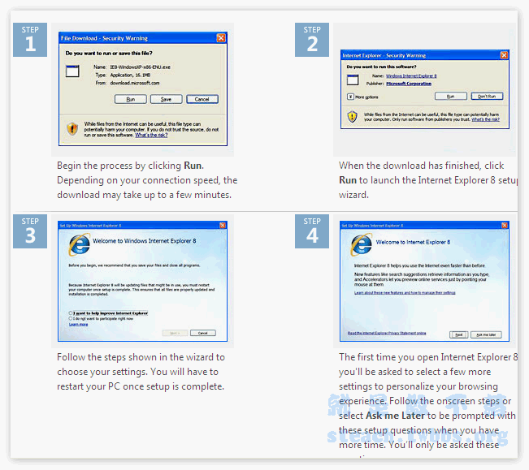529x470 pixels.
Task: Open "What's the risk?" link in IE Security Warning
Action: click(485, 119)
